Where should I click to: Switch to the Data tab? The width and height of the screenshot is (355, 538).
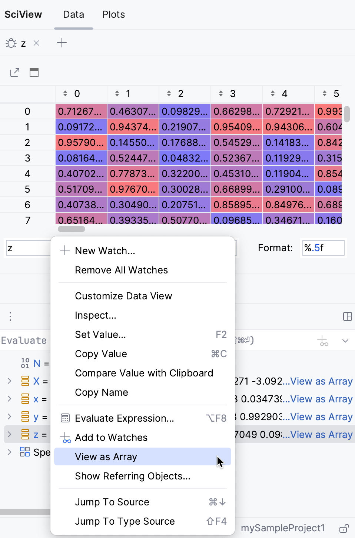[74, 14]
